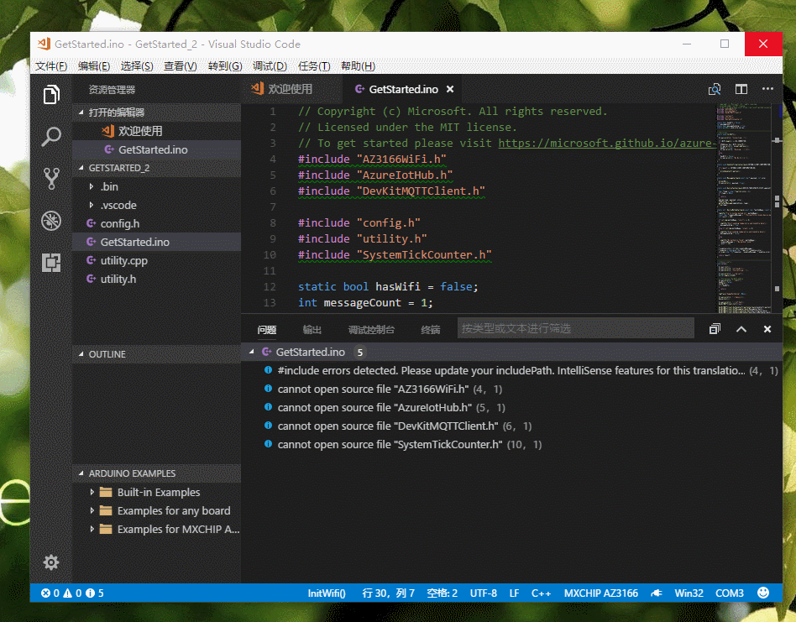Split the editor using the split icon
796x622 pixels.
[741, 88]
